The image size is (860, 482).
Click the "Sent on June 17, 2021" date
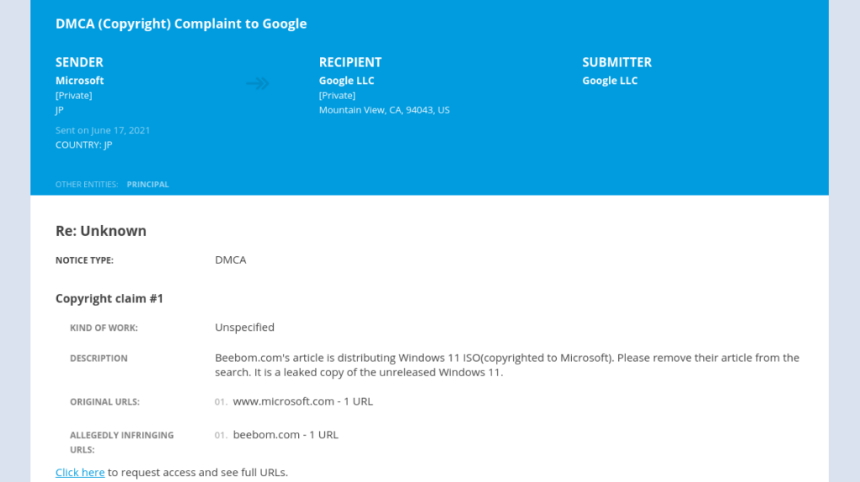click(102, 130)
